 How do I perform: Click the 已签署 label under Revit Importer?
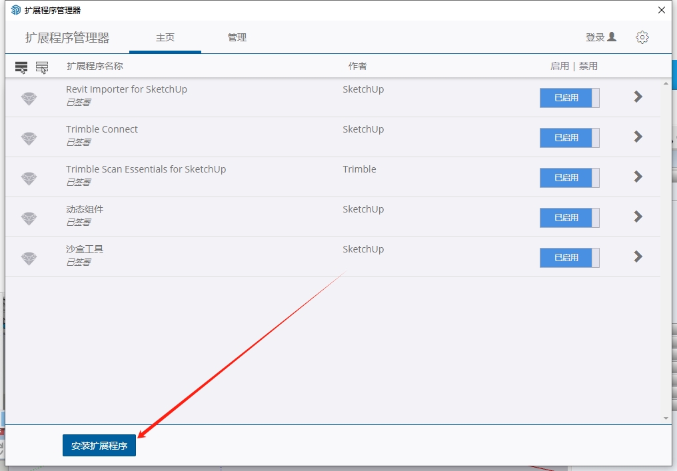tap(79, 103)
